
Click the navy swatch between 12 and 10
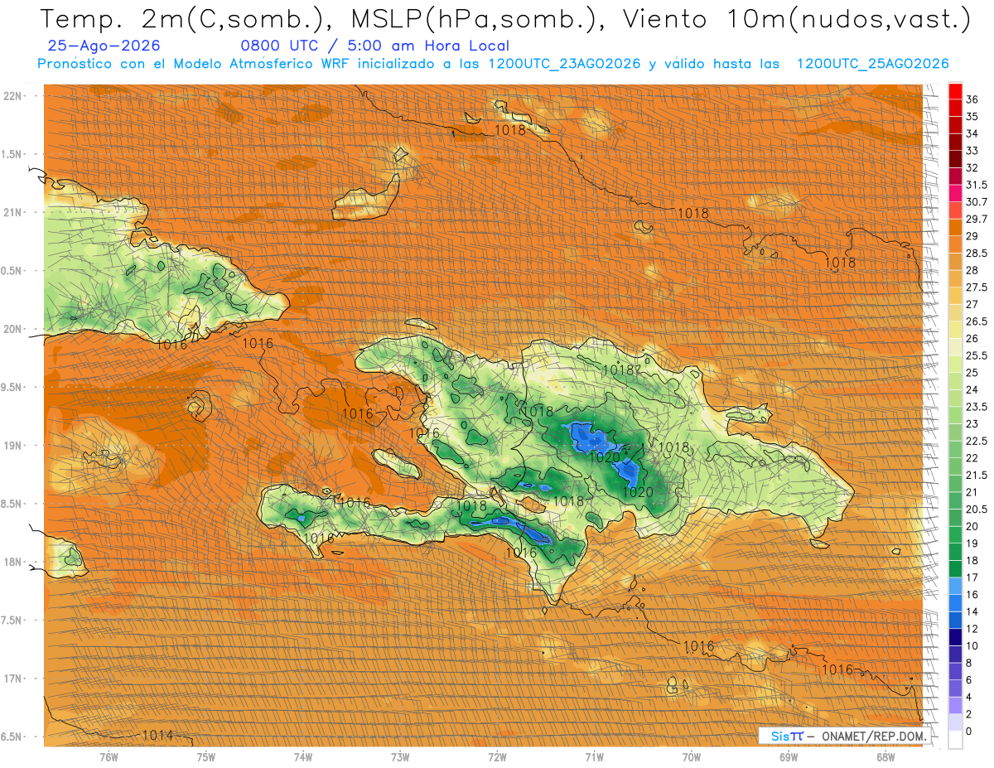click(x=955, y=637)
